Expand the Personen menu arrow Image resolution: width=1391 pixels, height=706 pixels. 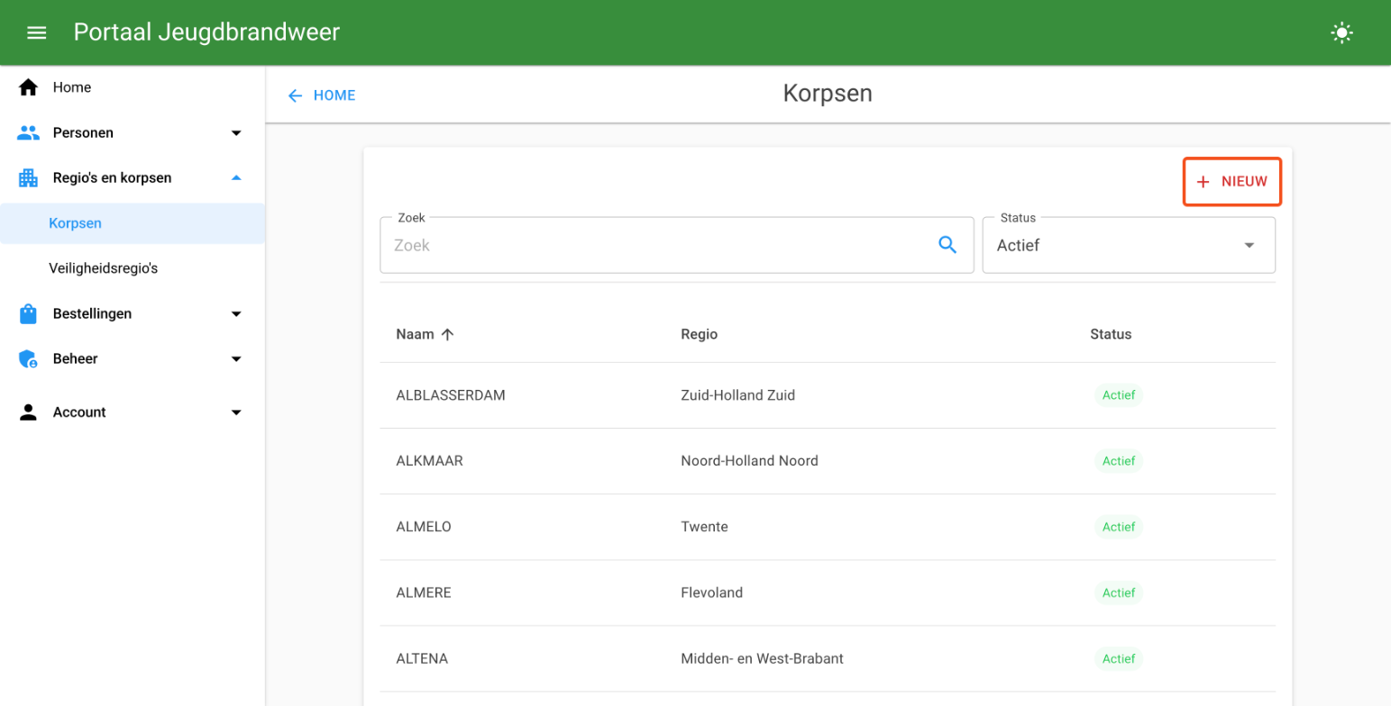pyautogui.click(x=236, y=133)
